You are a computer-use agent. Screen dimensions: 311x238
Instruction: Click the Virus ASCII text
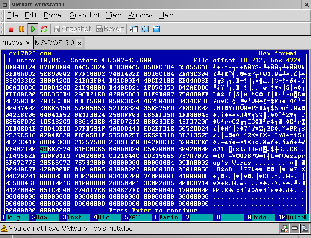coord(242,163)
